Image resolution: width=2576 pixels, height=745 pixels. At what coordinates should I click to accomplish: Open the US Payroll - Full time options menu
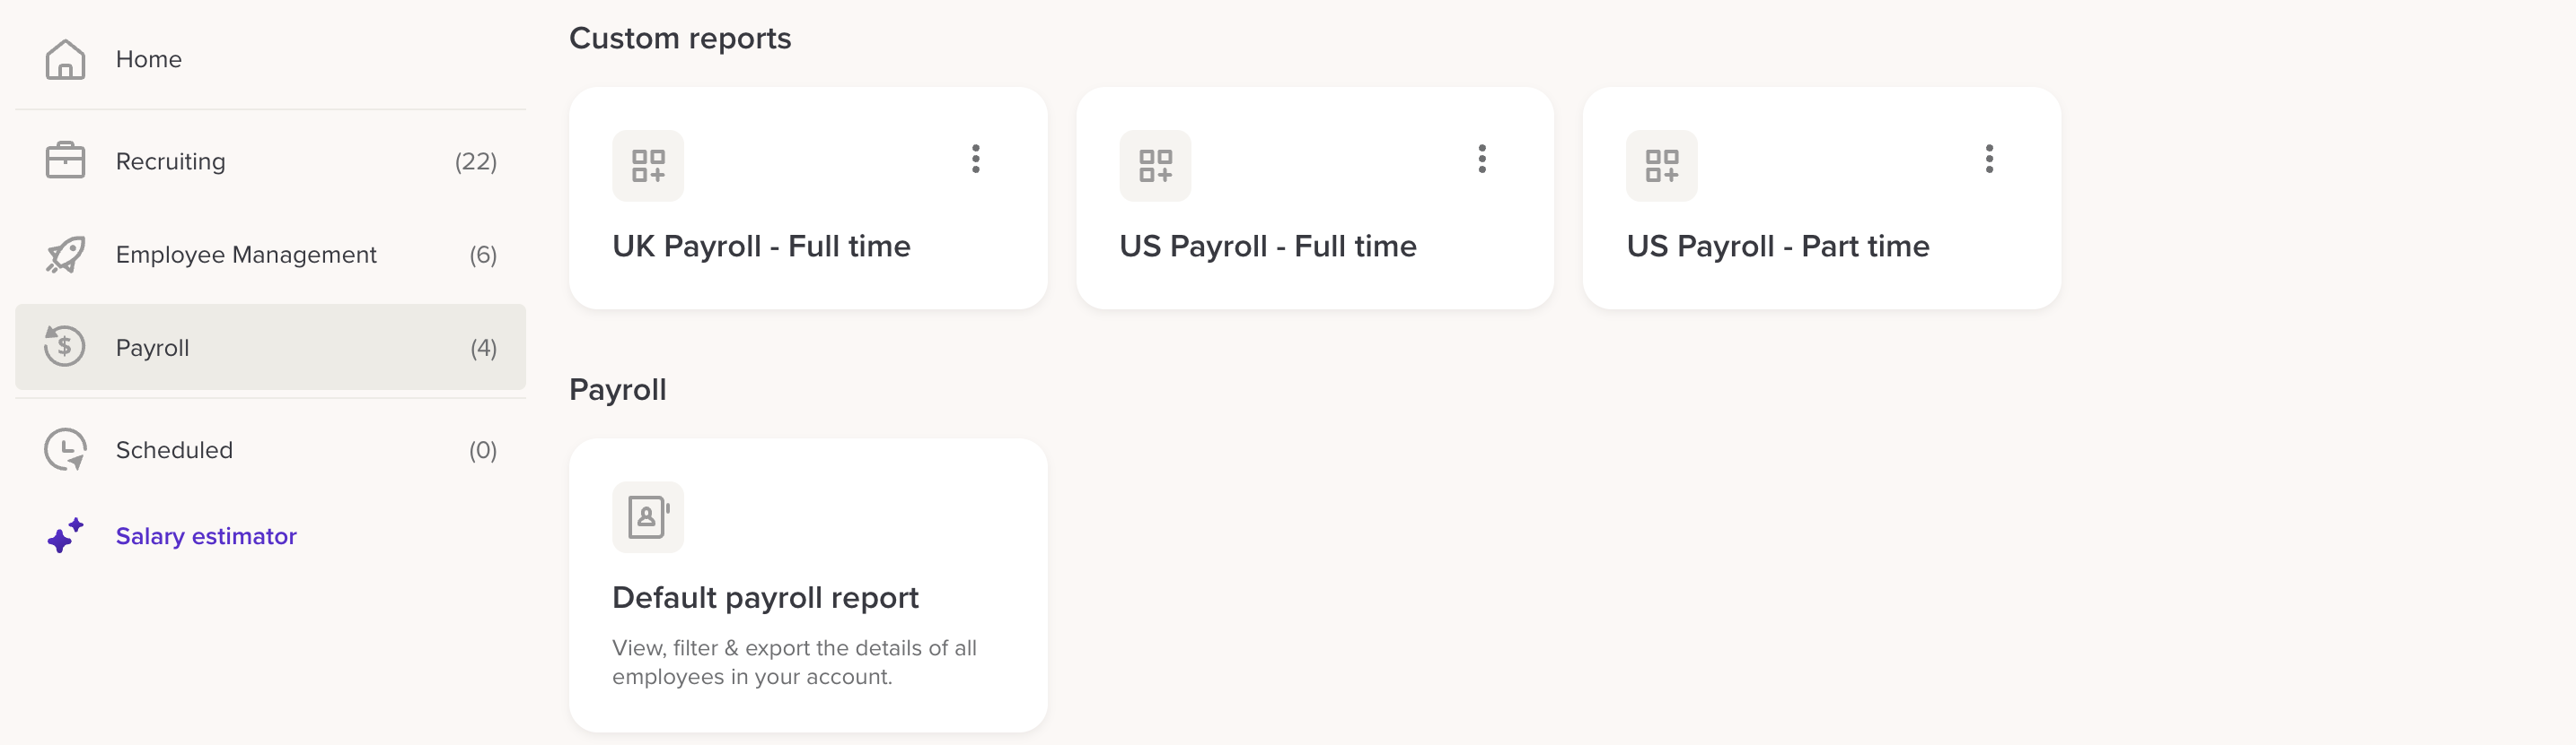[x=1482, y=159]
